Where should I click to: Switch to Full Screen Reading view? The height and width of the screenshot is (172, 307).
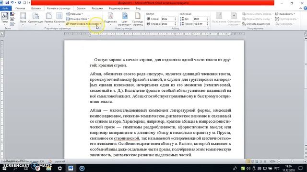(253, 161)
